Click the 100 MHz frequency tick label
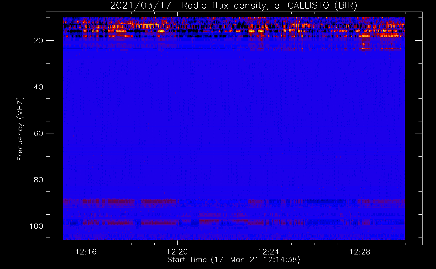436x269 pixels. click(x=36, y=226)
